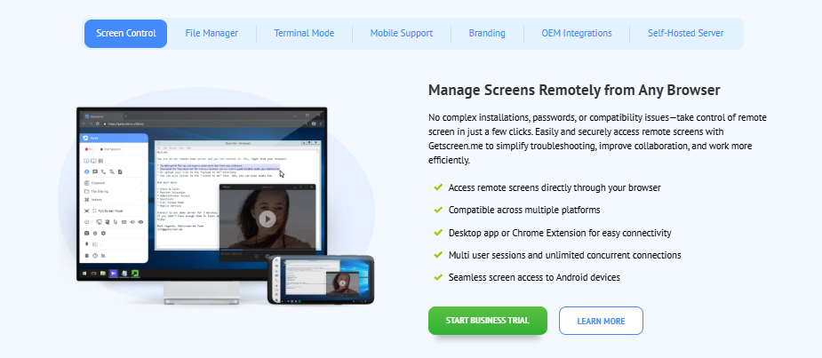Click the checkmark beside 'Desktop app or Chrome Extension'
This screenshot has width=822, height=358.
(438, 232)
